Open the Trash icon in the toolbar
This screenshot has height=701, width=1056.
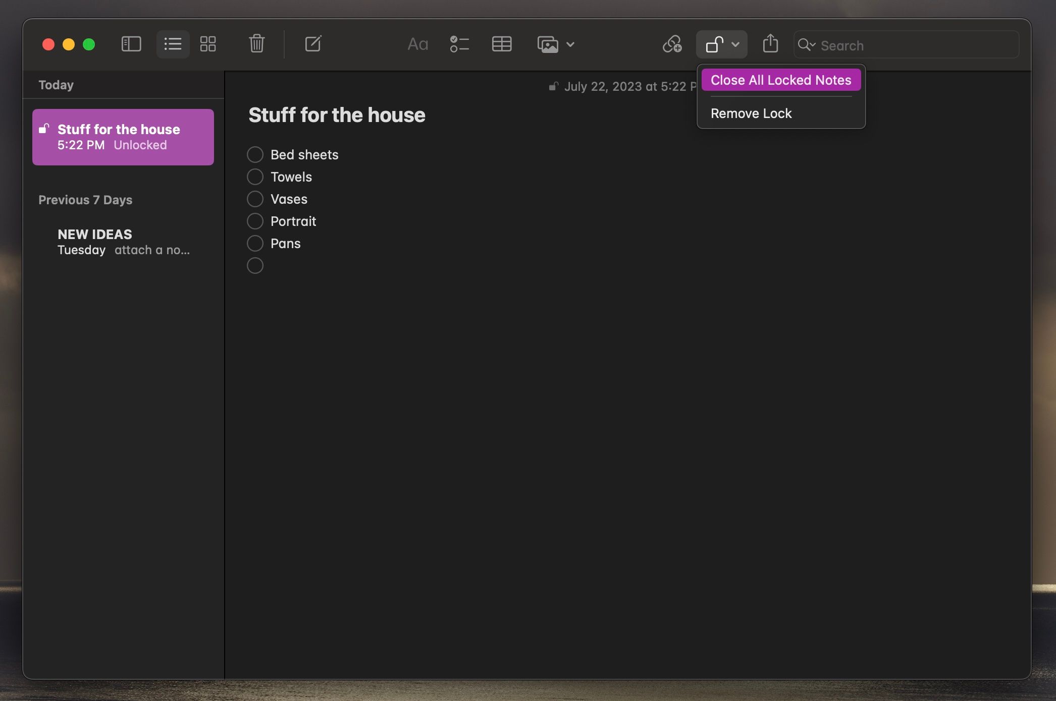(256, 44)
